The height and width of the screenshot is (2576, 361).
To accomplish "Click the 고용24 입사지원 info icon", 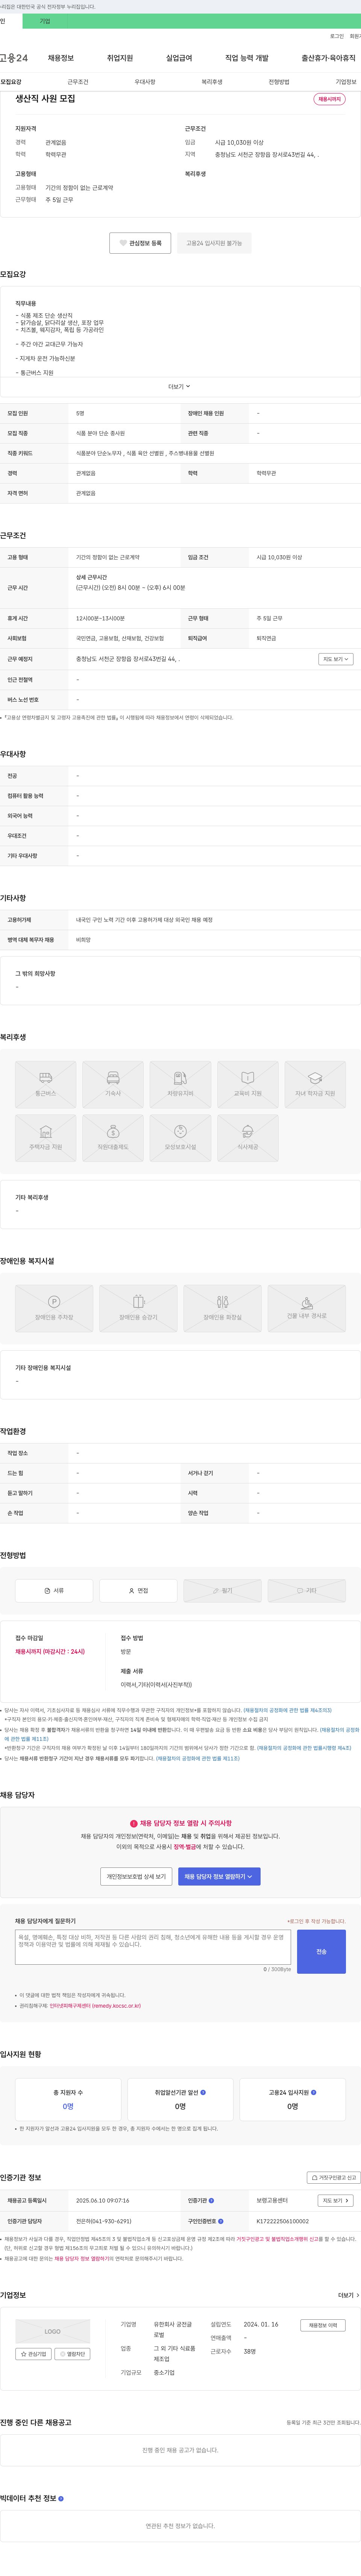I will point(314,2092).
